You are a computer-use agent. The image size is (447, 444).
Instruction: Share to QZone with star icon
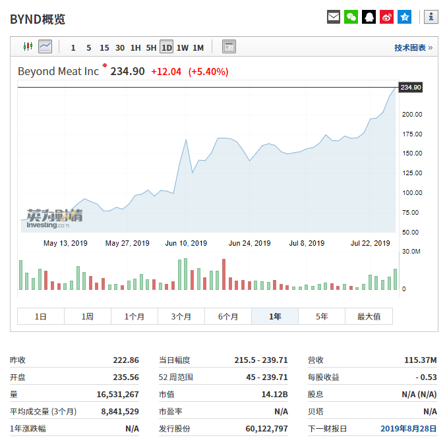coord(405,17)
